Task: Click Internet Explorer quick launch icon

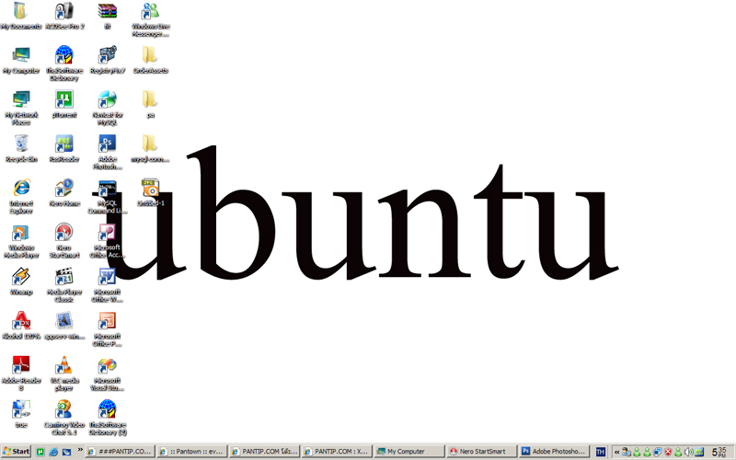Action: coord(53,452)
